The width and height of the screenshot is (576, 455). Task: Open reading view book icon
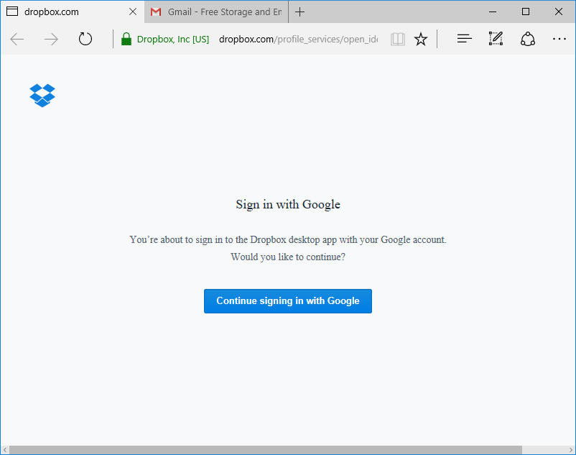[398, 39]
